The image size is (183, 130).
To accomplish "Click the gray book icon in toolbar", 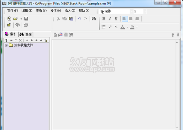I will tap(17, 25).
